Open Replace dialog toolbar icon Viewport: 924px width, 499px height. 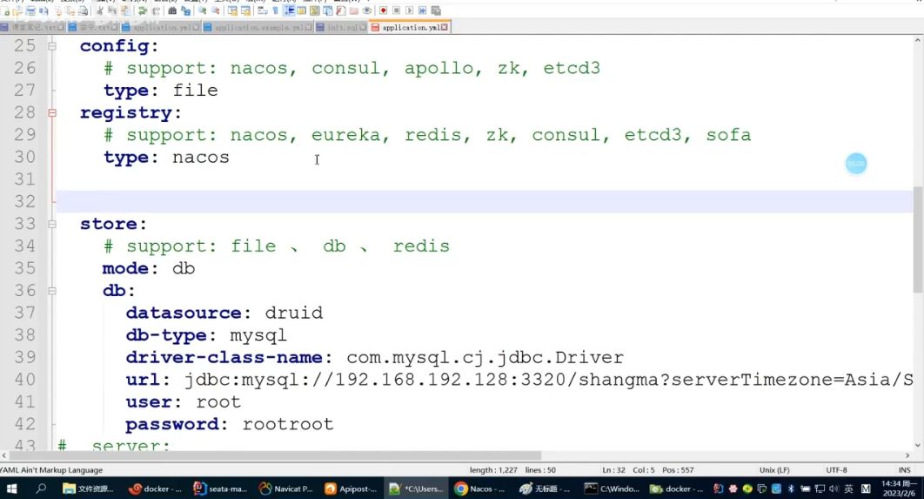click(x=185, y=10)
